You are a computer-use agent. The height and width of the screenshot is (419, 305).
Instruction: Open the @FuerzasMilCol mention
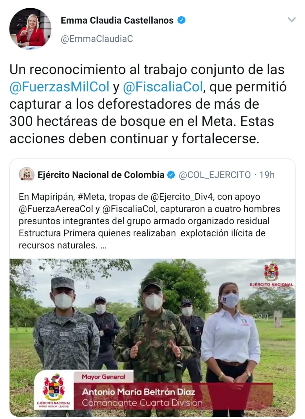tap(59, 87)
